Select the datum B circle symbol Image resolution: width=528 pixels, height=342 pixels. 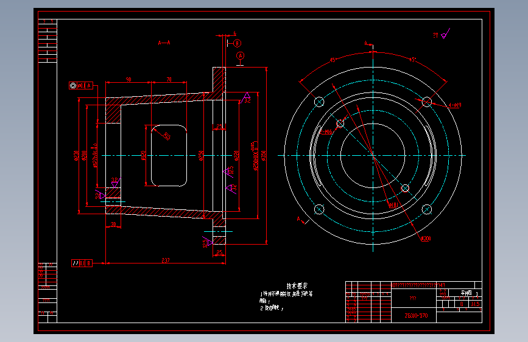(x=237, y=43)
